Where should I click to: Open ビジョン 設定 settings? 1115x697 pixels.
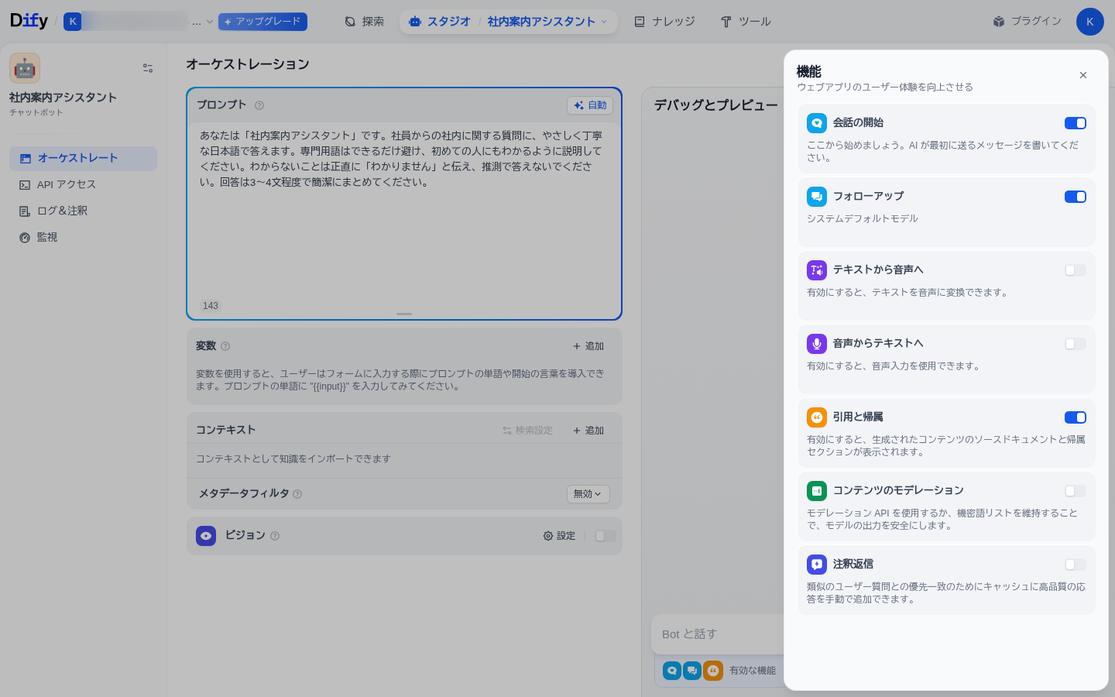(559, 536)
